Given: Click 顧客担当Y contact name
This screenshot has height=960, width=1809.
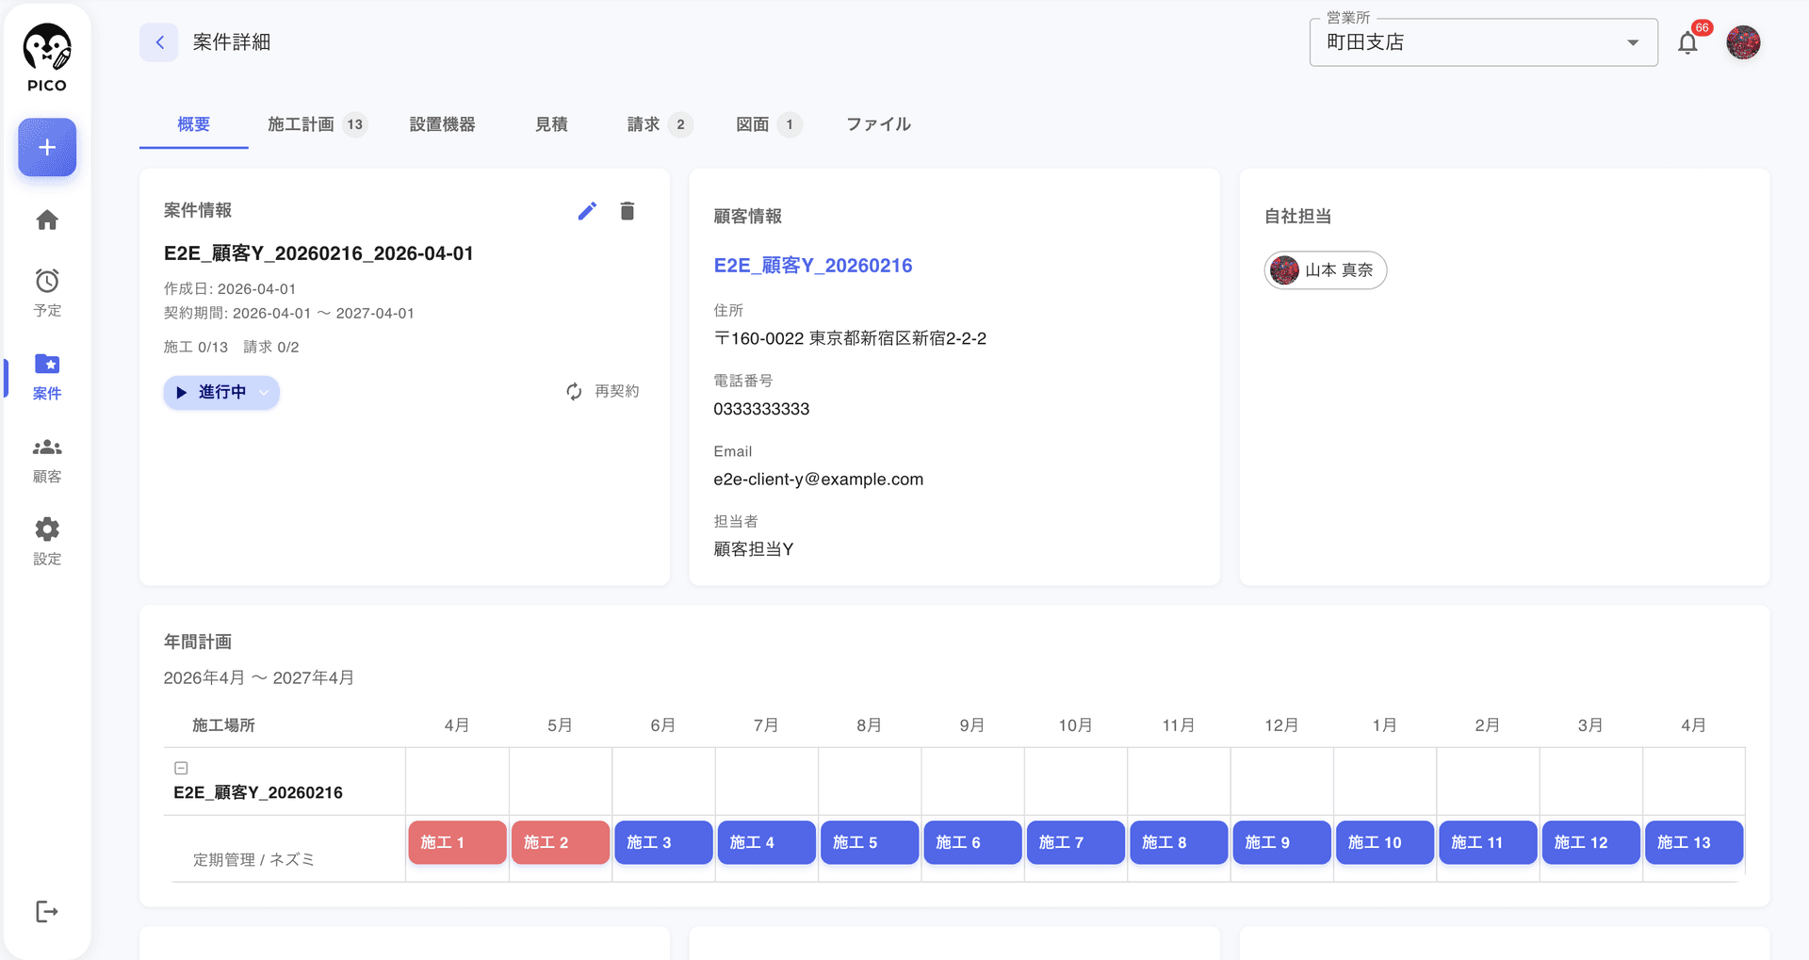Looking at the screenshot, I should click(x=754, y=549).
